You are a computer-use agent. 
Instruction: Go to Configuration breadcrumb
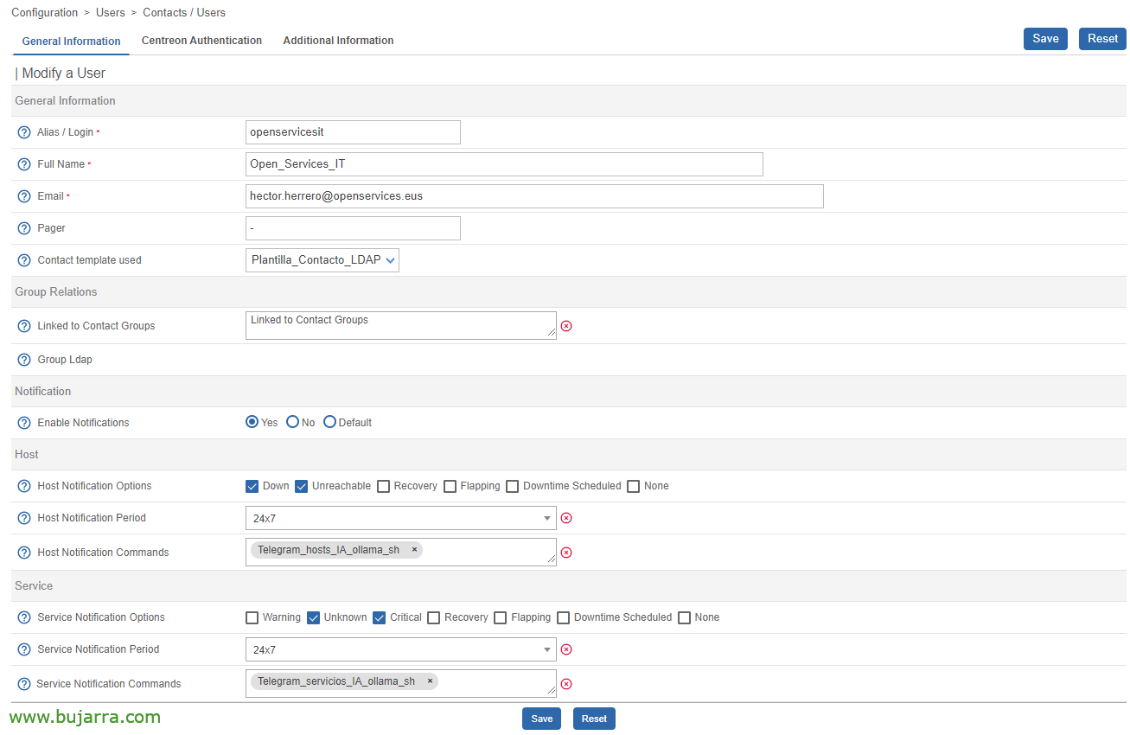coord(44,13)
